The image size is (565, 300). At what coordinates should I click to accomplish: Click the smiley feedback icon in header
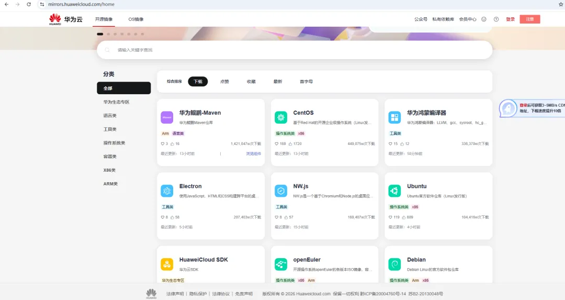(x=484, y=19)
